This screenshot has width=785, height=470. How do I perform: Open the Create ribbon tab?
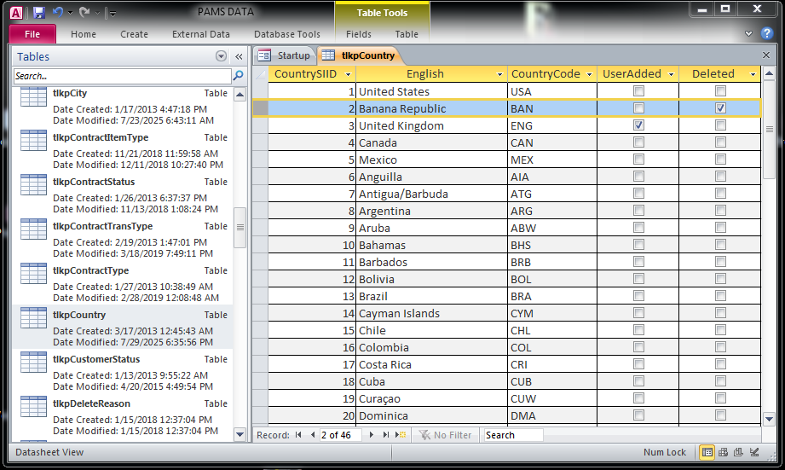(x=134, y=34)
